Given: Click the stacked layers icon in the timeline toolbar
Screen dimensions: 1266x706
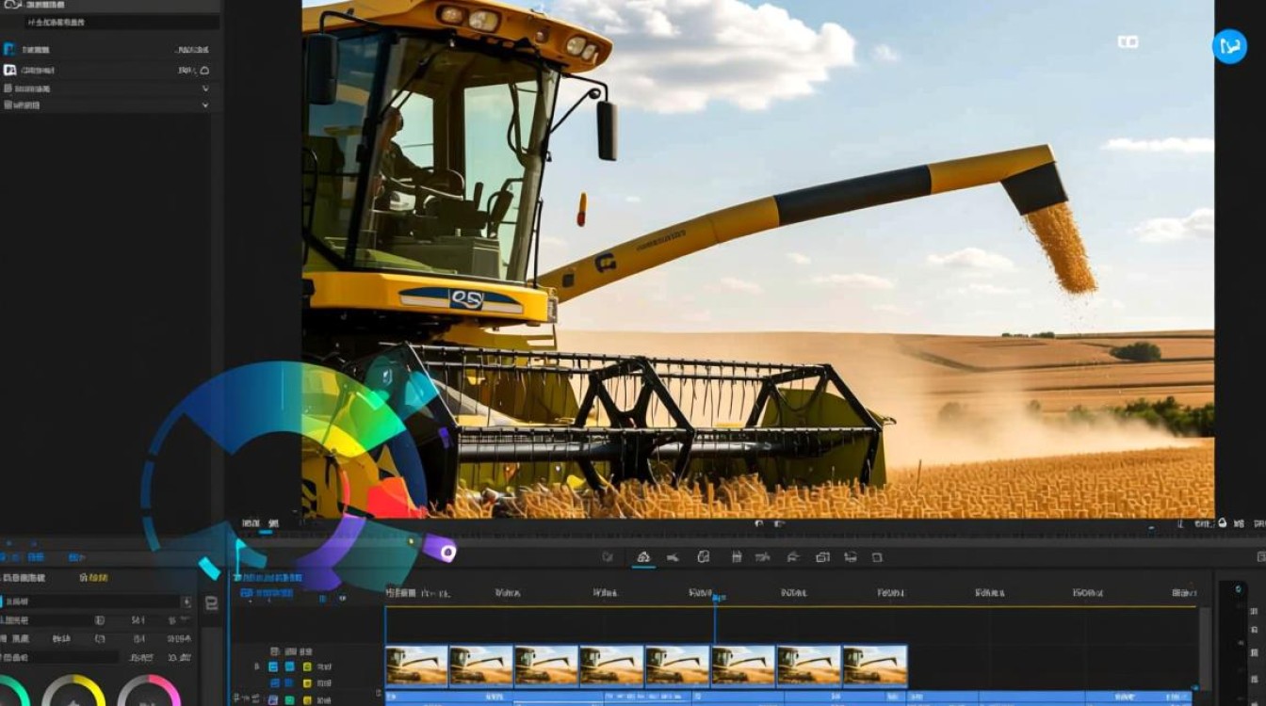Looking at the screenshot, I should [851, 557].
